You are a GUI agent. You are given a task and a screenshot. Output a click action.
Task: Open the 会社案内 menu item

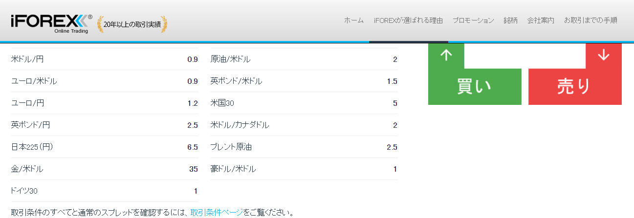(541, 20)
